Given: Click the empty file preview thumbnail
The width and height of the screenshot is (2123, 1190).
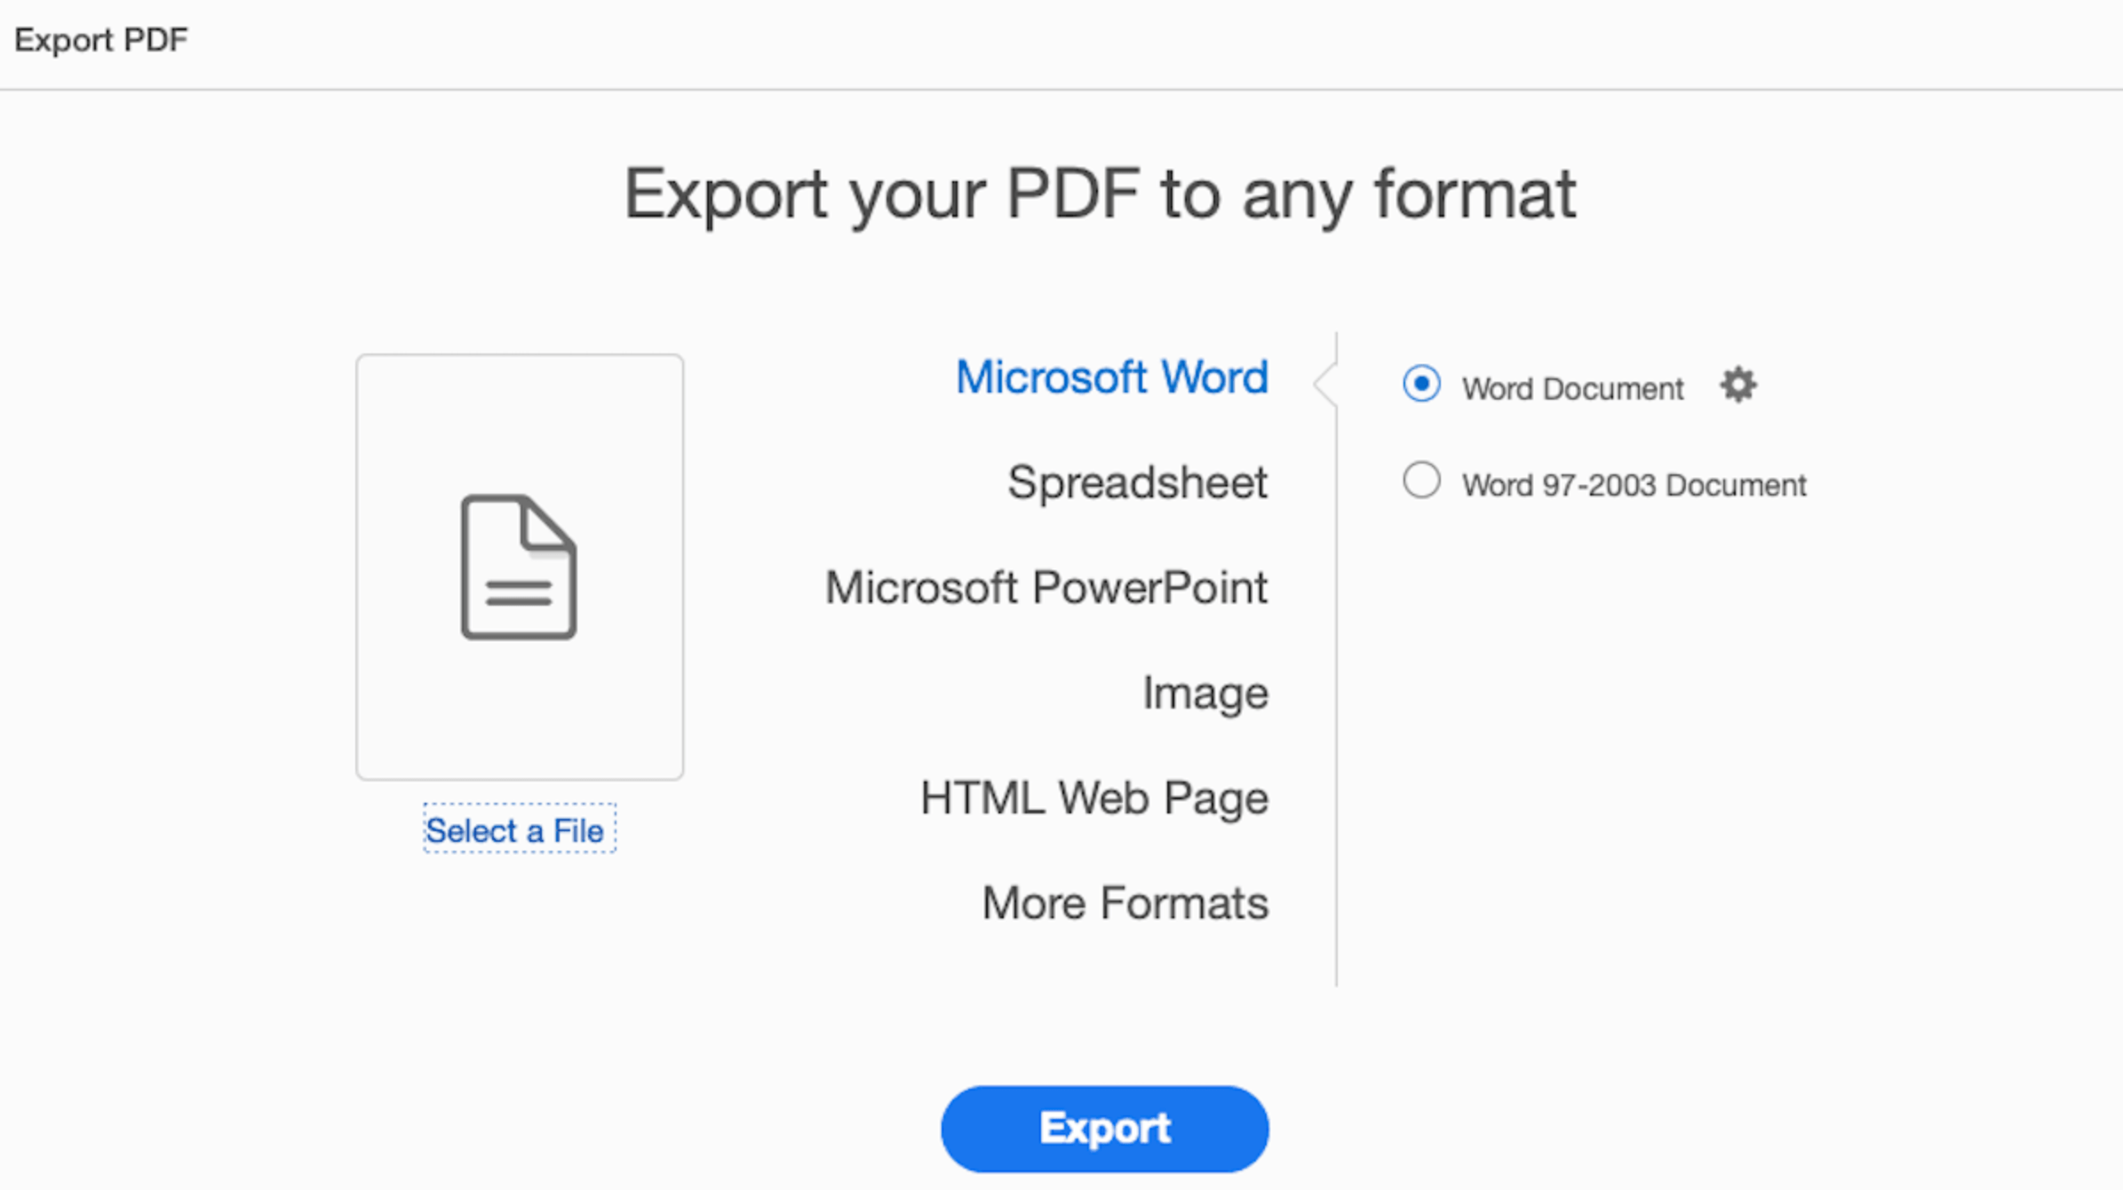Looking at the screenshot, I should pyautogui.click(x=520, y=710).
